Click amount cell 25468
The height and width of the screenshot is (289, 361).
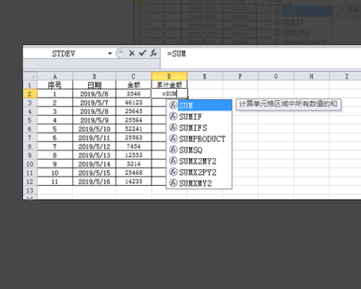coord(134,173)
